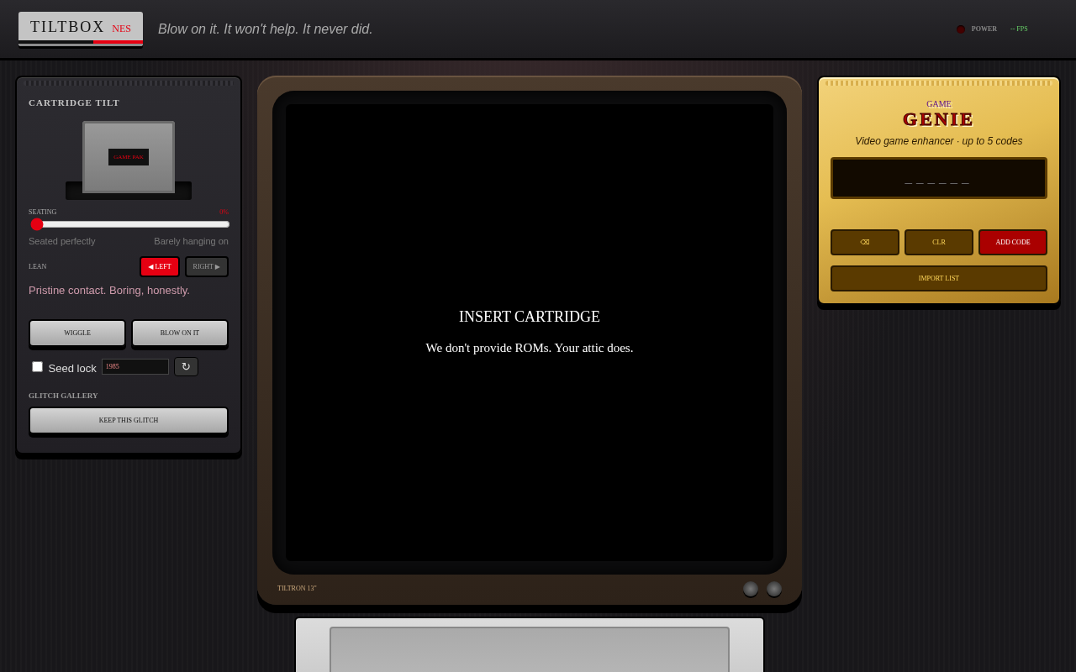Click the 'Barely hanging on' label
This screenshot has height=672, width=1076.
pos(191,241)
